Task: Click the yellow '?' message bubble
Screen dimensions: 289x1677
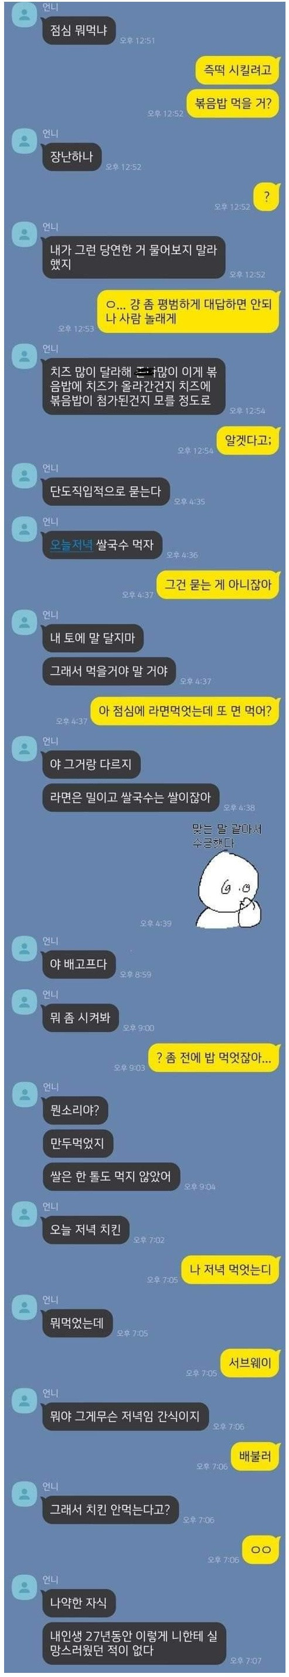Action: pyautogui.click(x=266, y=197)
